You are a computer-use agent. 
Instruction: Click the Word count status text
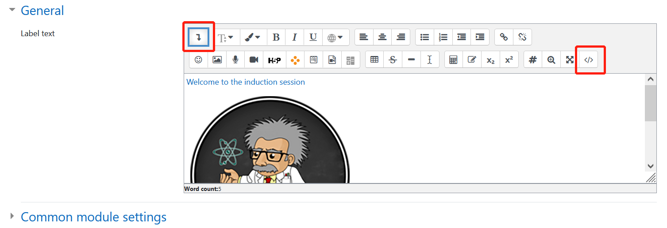pos(202,189)
